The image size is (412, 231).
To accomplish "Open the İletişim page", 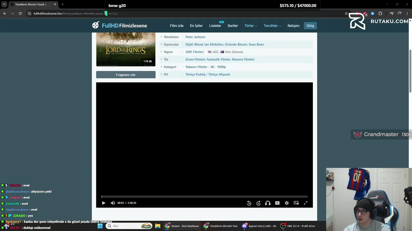I will [294, 26].
